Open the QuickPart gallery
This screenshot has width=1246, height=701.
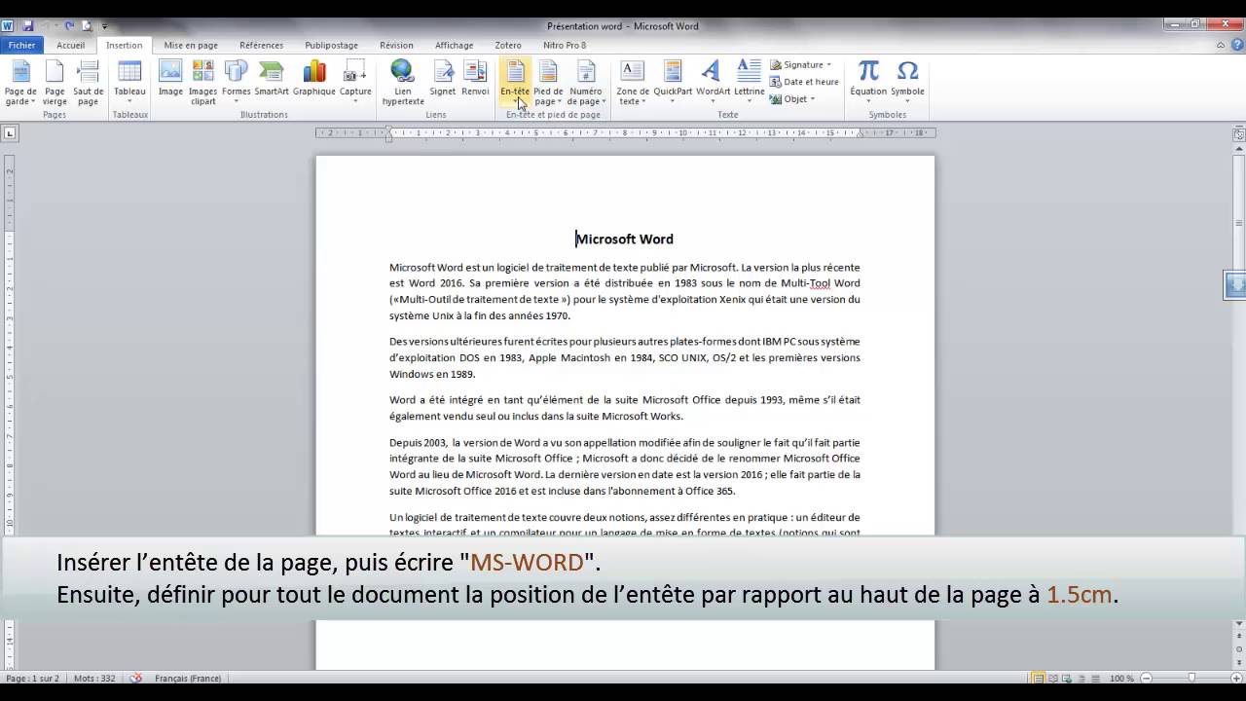673,83
